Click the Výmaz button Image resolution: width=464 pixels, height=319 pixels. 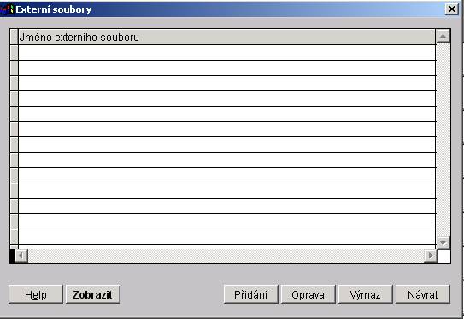(365, 294)
